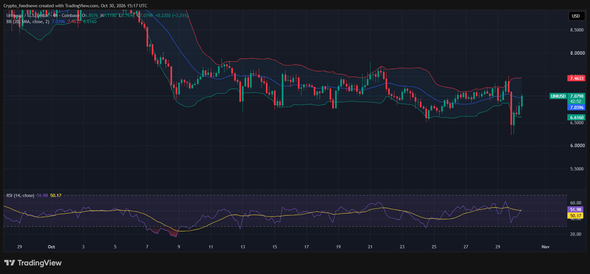
Task: Click the 'Oct' label on time axis
Action: pos(51,247)
